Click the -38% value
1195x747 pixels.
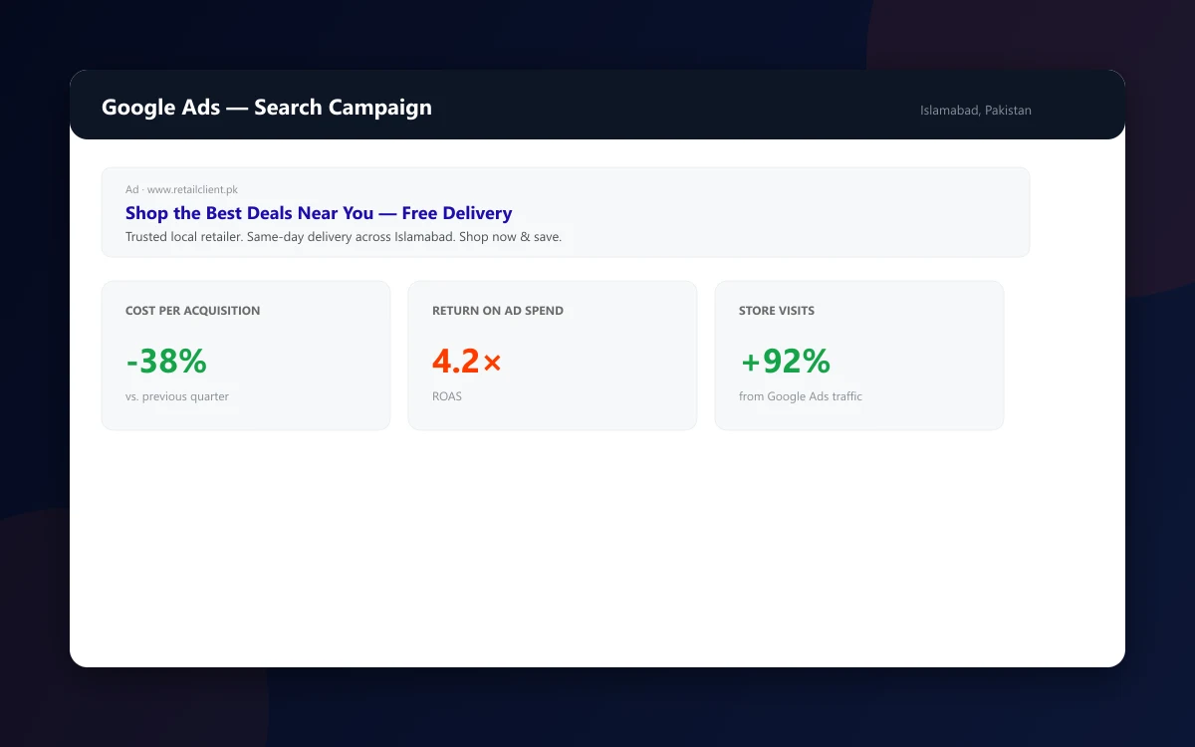pos(166,361)
